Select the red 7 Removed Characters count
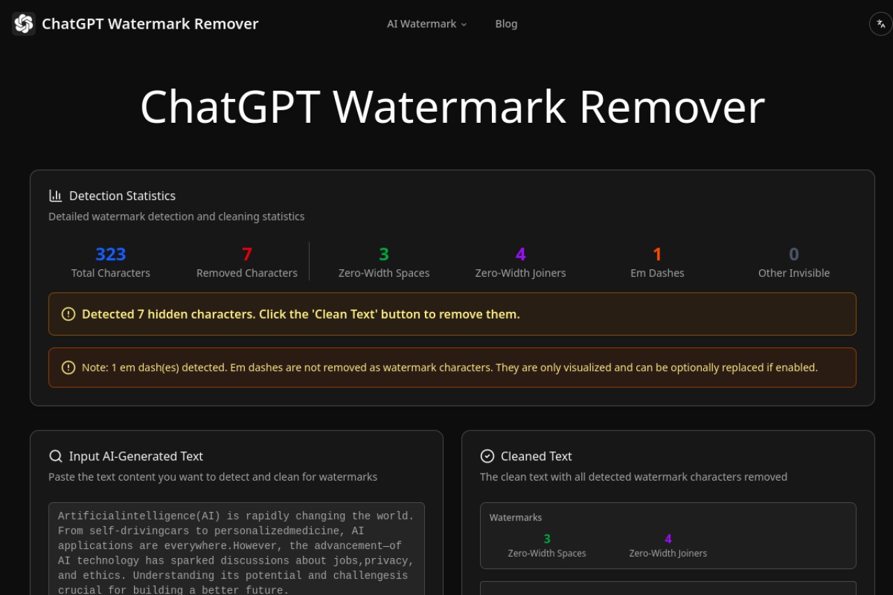Viewport: 893px width, 595px height. [247, 254]
